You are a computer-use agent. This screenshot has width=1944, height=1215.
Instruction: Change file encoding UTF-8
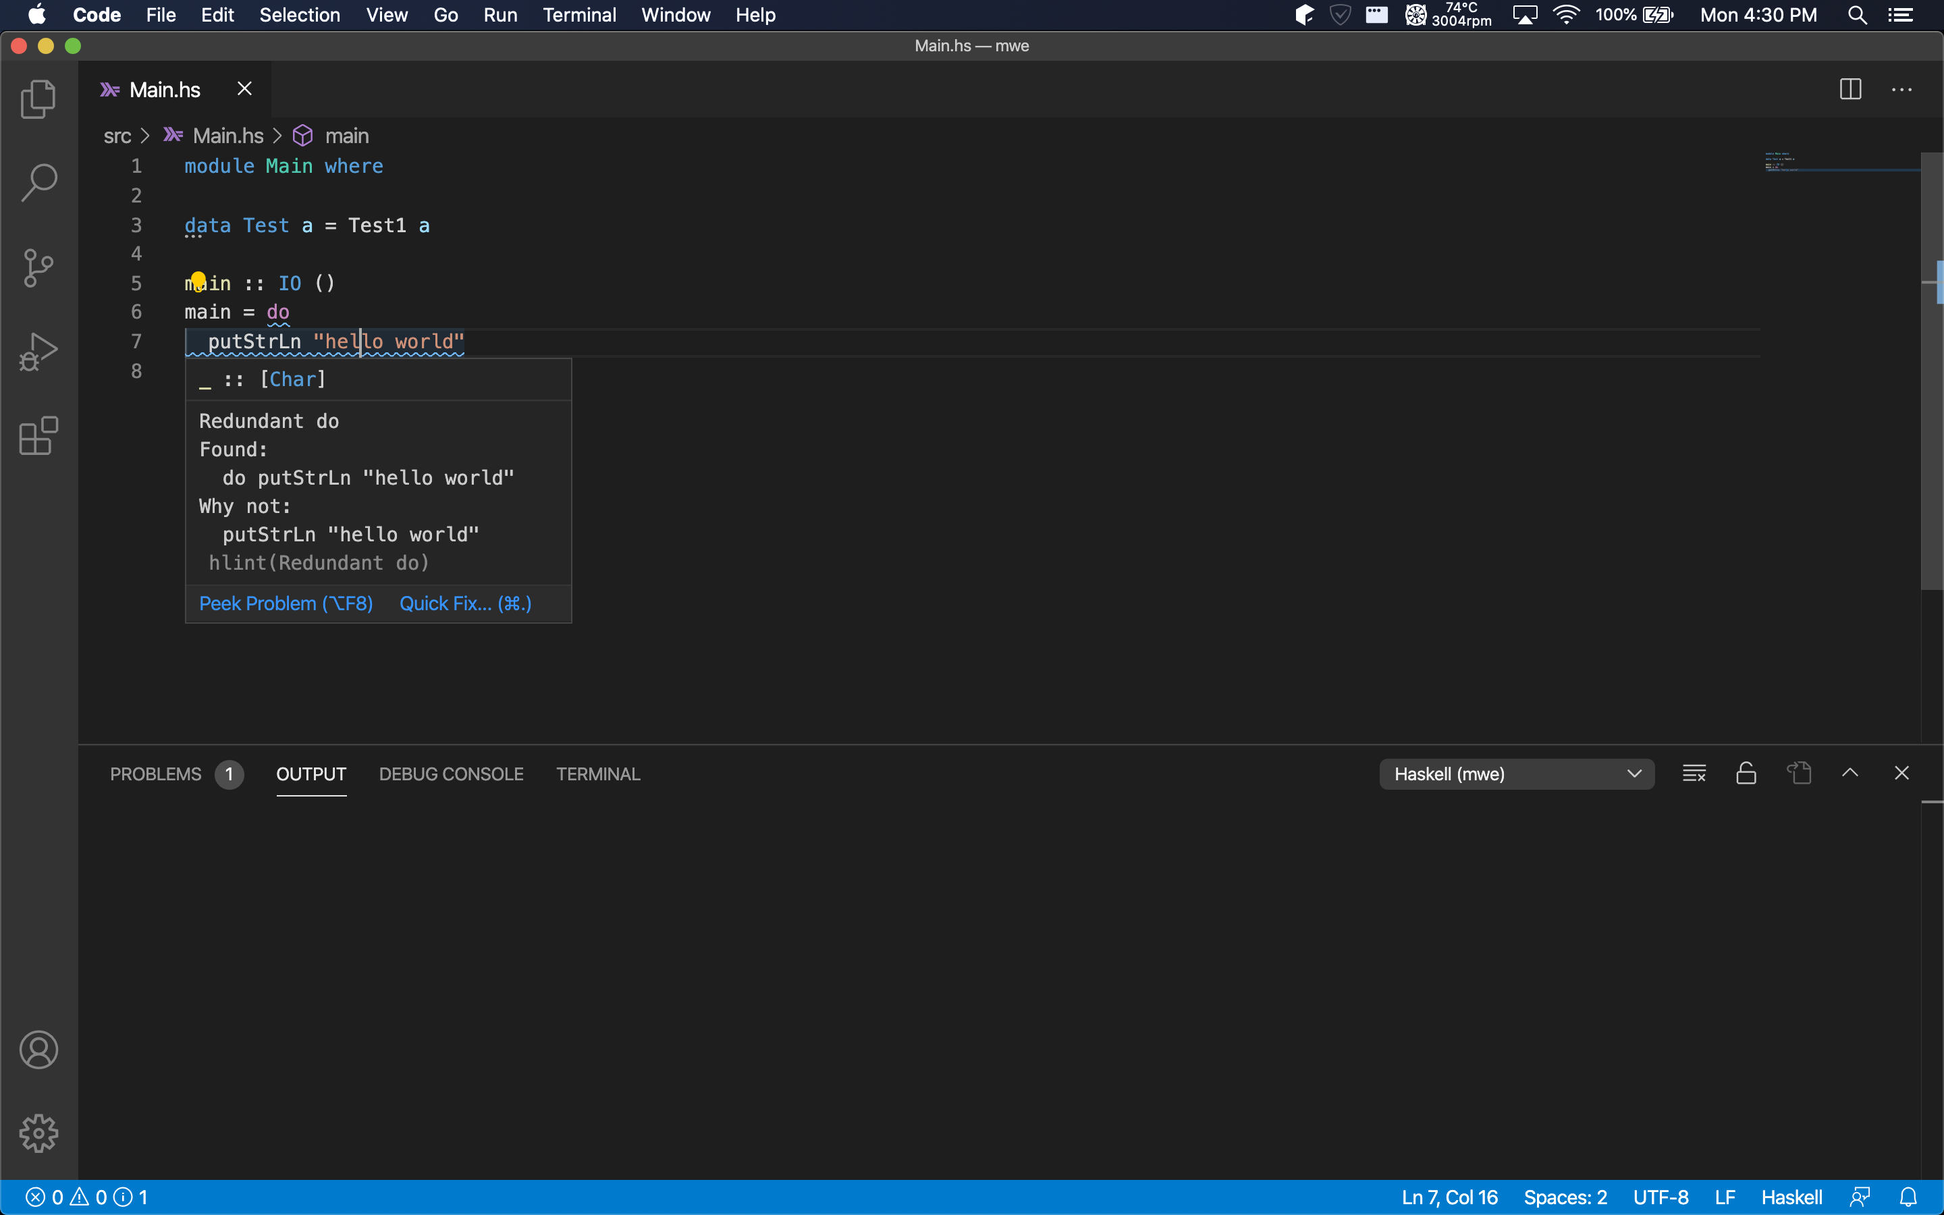coord(1660,1197)
